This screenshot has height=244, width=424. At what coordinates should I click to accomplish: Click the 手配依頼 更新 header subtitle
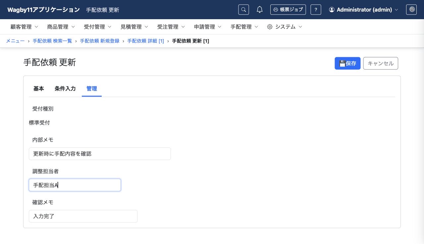[103, 10]
